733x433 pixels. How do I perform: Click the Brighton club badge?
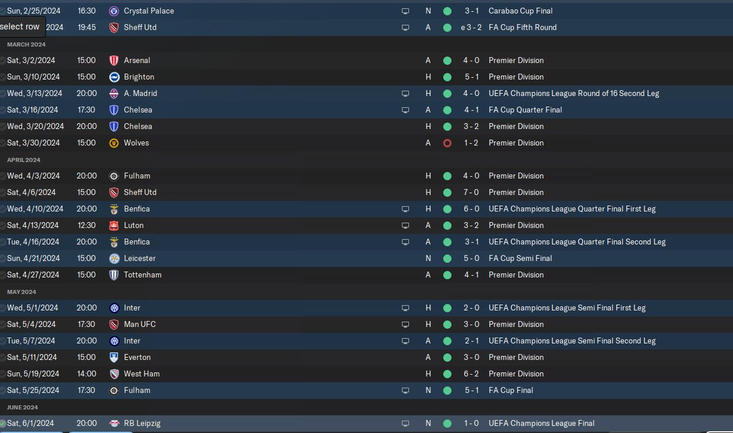(x=114, y=77)
